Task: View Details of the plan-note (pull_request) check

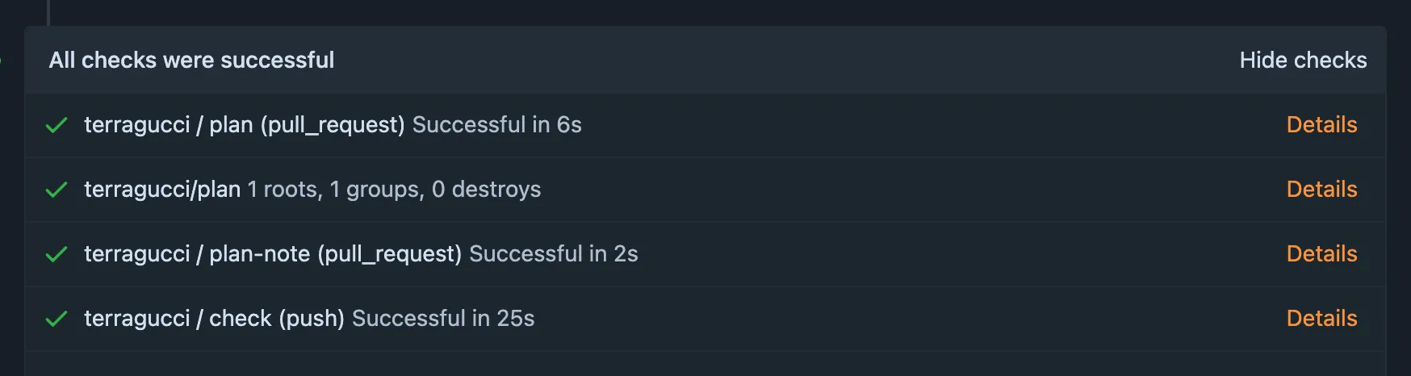Action: coord(1321,254)
